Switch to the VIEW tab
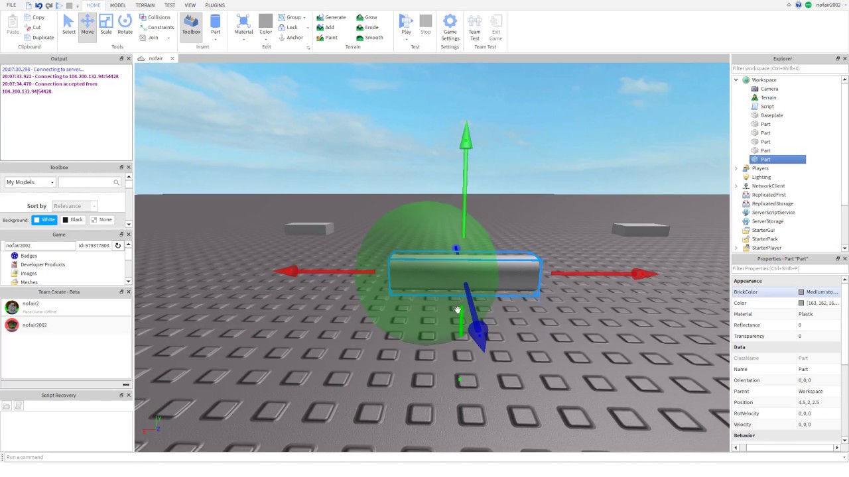 click(190, 5)
